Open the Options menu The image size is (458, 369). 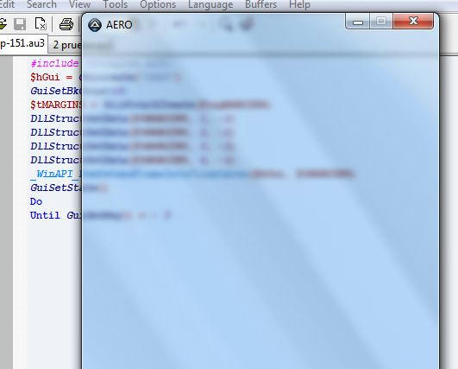click(158, 4)
